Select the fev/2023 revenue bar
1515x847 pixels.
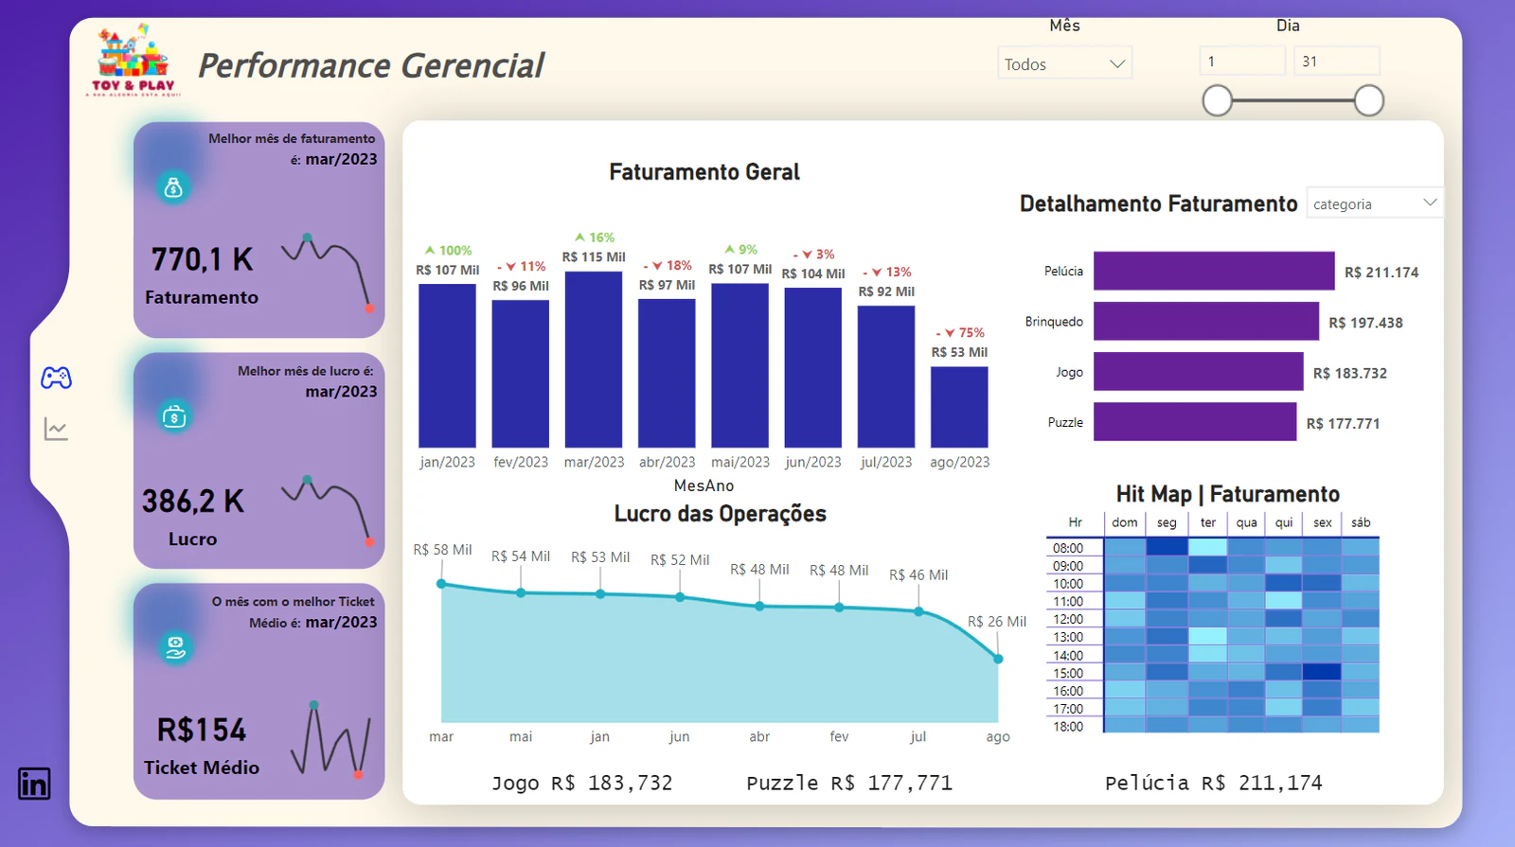point(521,374)
